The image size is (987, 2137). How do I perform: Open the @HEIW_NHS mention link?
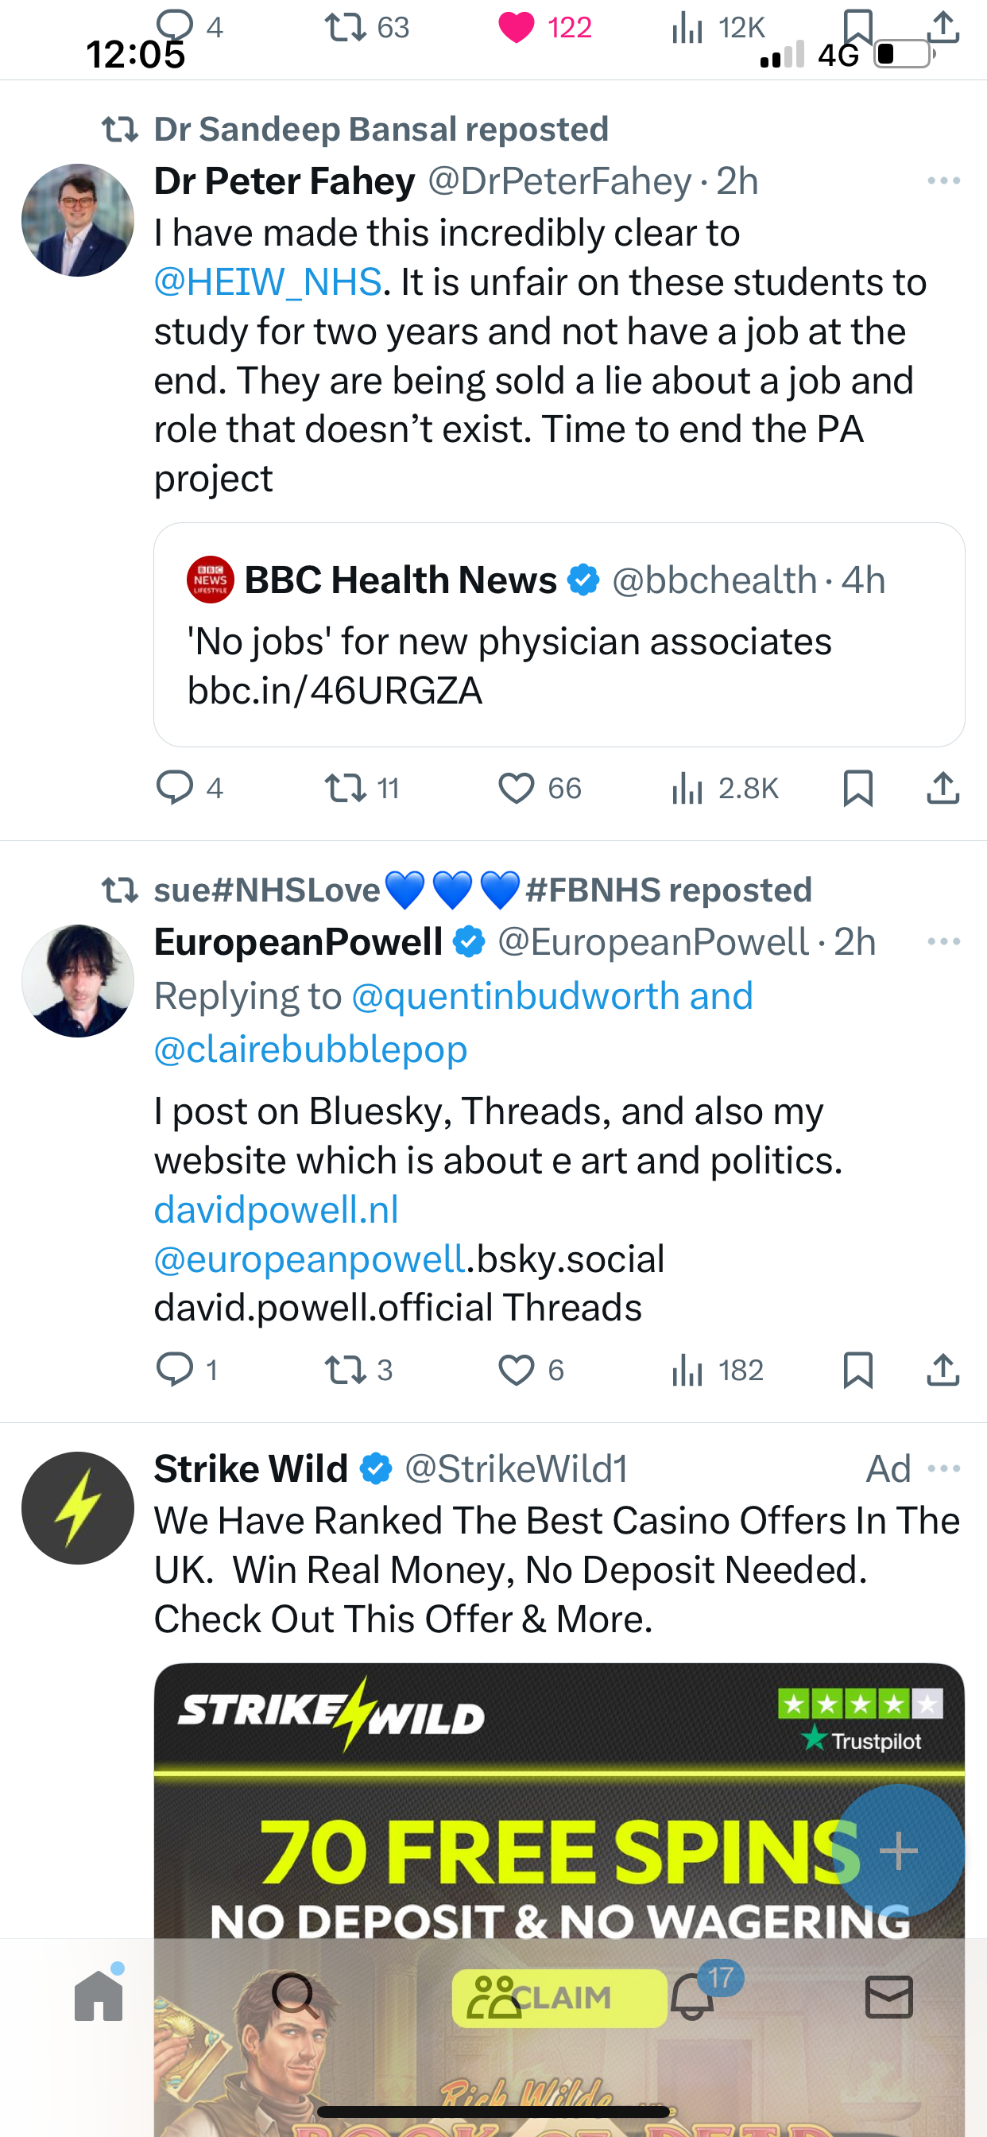pyautogui.click(x=268, y=282)
